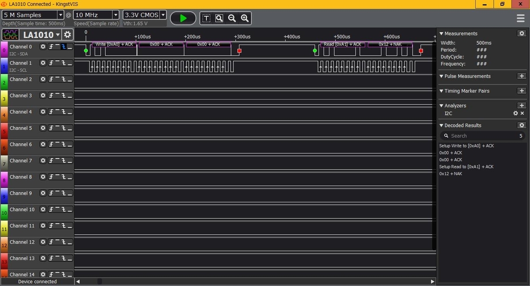
Task: Toggle rising edge trigger on Channel 4
Action: point(51,112)
